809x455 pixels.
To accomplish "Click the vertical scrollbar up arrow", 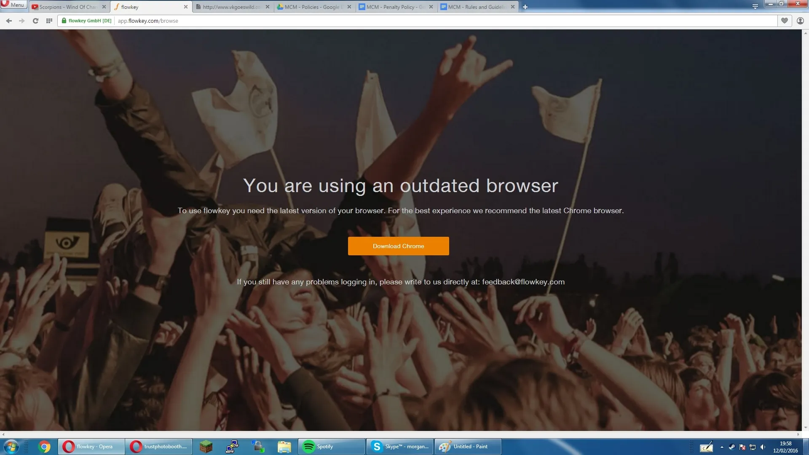I will pyautogui.click(x=806, y=33).
